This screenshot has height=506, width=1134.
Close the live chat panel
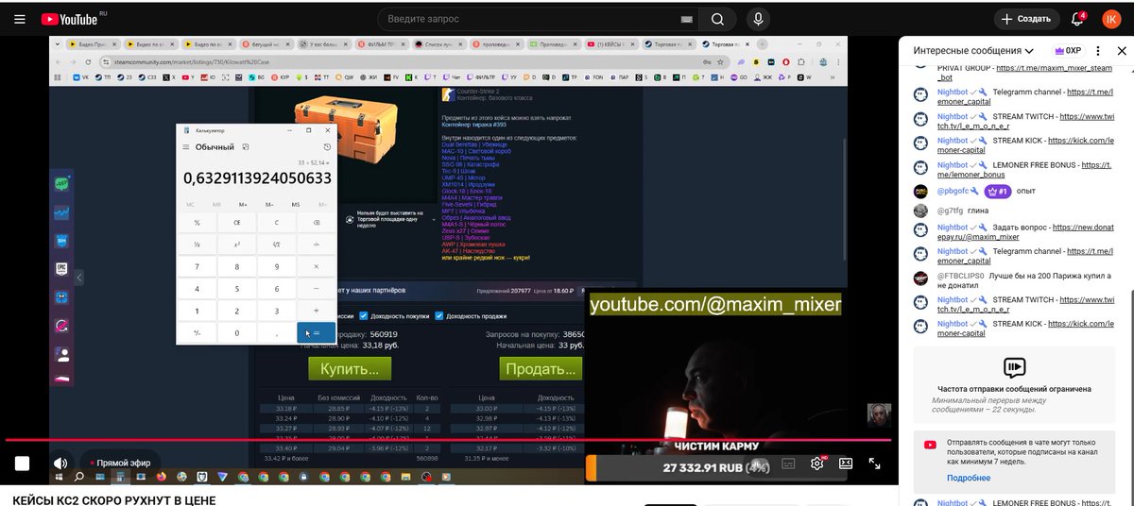[x=1121, y=51]
